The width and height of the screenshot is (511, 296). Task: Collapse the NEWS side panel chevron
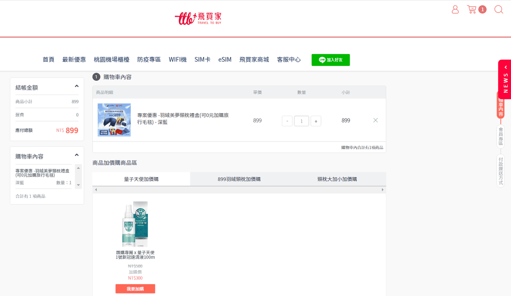(x=505, y=67)
